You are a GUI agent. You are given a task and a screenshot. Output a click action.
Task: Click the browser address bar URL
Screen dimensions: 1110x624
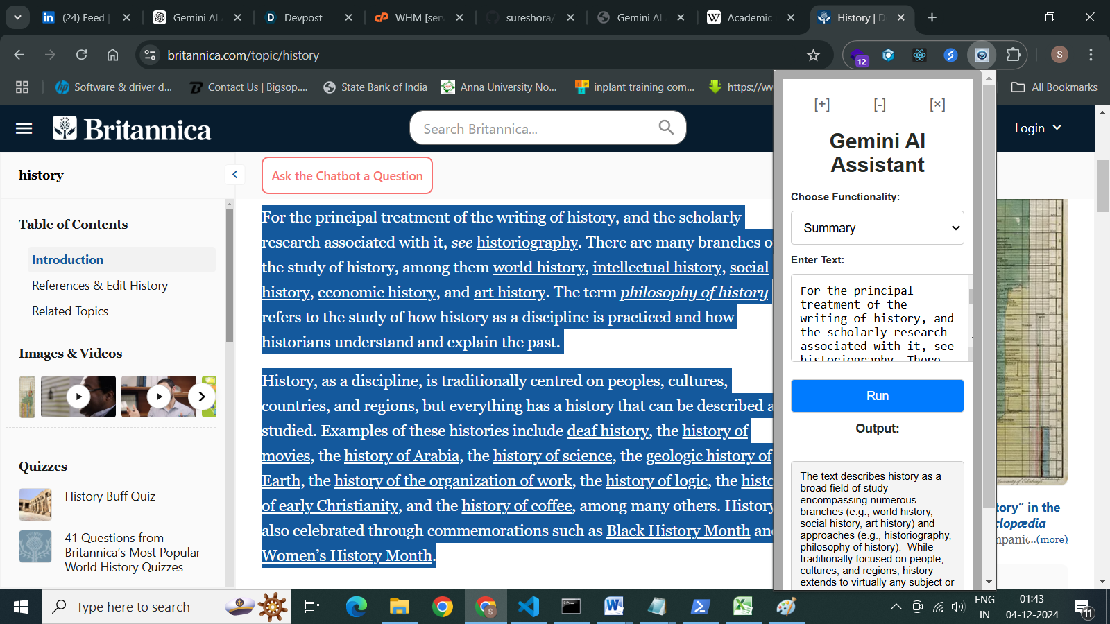244,55
